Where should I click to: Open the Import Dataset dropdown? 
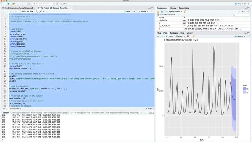[x=174, y=11]
